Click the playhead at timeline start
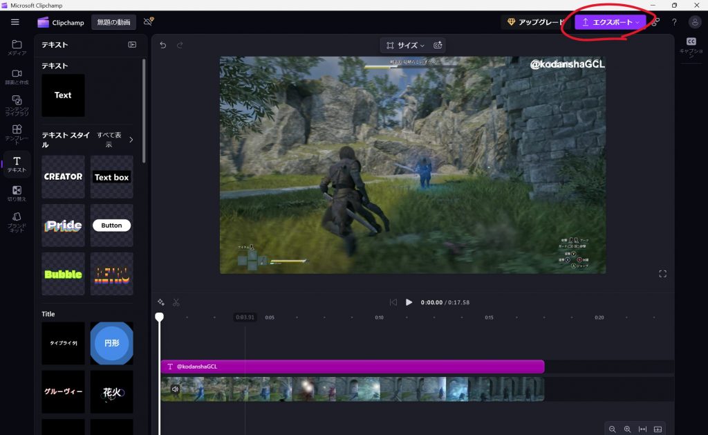 (x=160, y=317)
